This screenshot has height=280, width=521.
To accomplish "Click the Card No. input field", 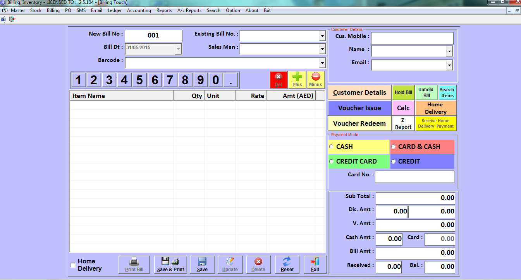I will (x=414, y=177).
